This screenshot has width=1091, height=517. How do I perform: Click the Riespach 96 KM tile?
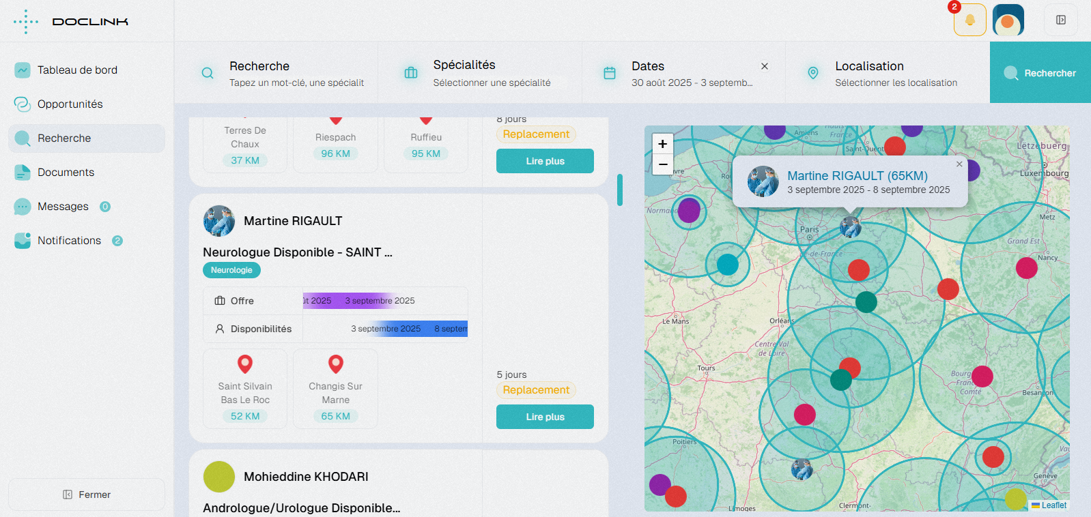(335, 145)
